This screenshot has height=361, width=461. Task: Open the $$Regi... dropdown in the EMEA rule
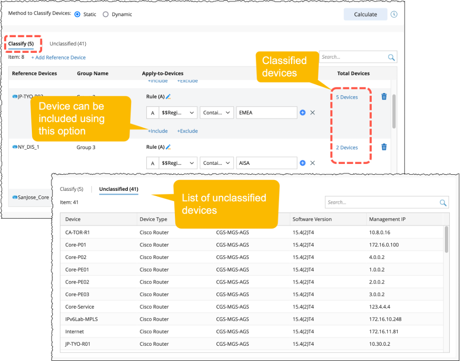pos(178,113)
